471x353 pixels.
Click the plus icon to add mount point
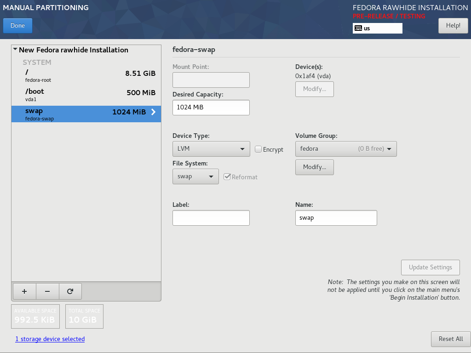pos(24,291)
